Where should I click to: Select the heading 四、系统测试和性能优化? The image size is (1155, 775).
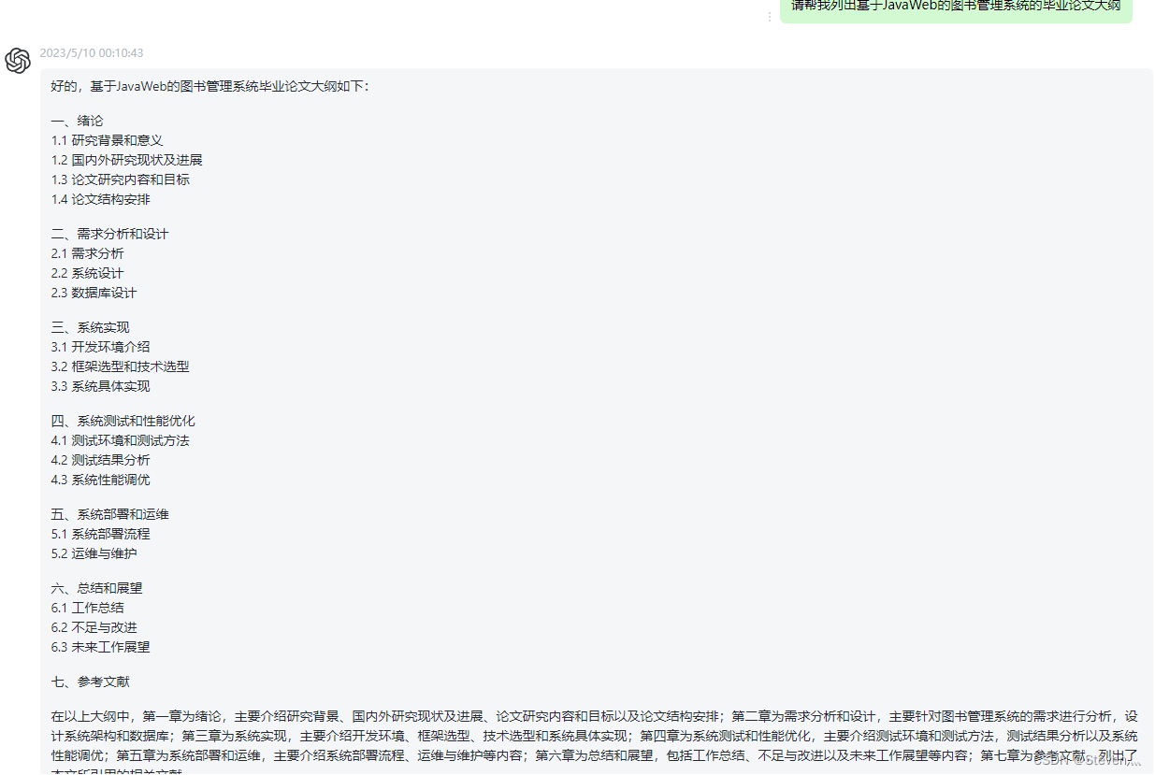click(123, 421)
